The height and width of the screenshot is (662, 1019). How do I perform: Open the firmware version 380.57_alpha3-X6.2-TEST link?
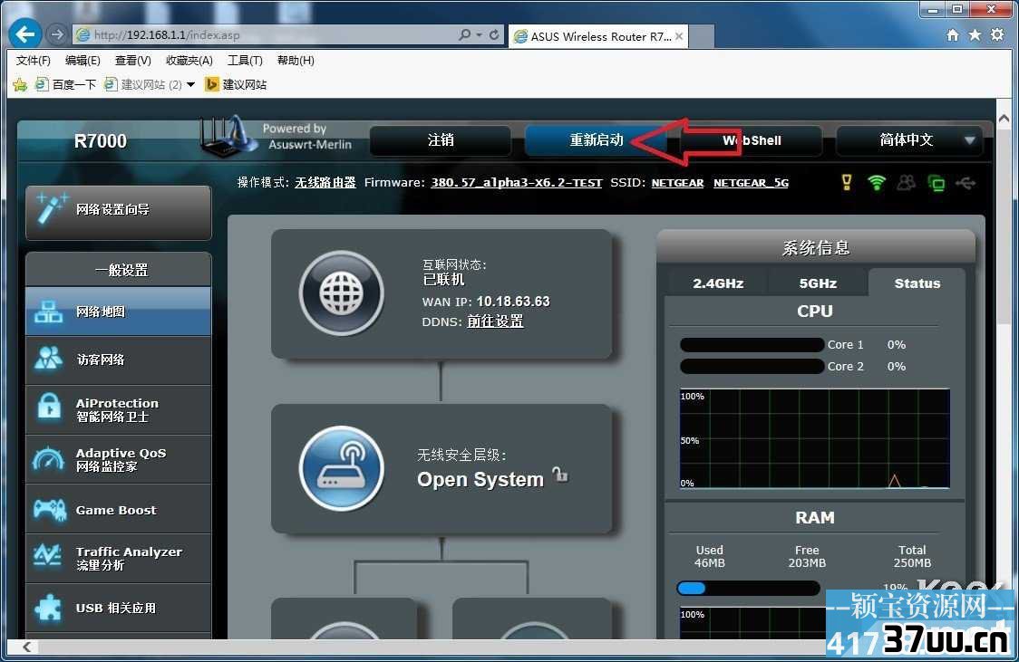pos(516,183)
